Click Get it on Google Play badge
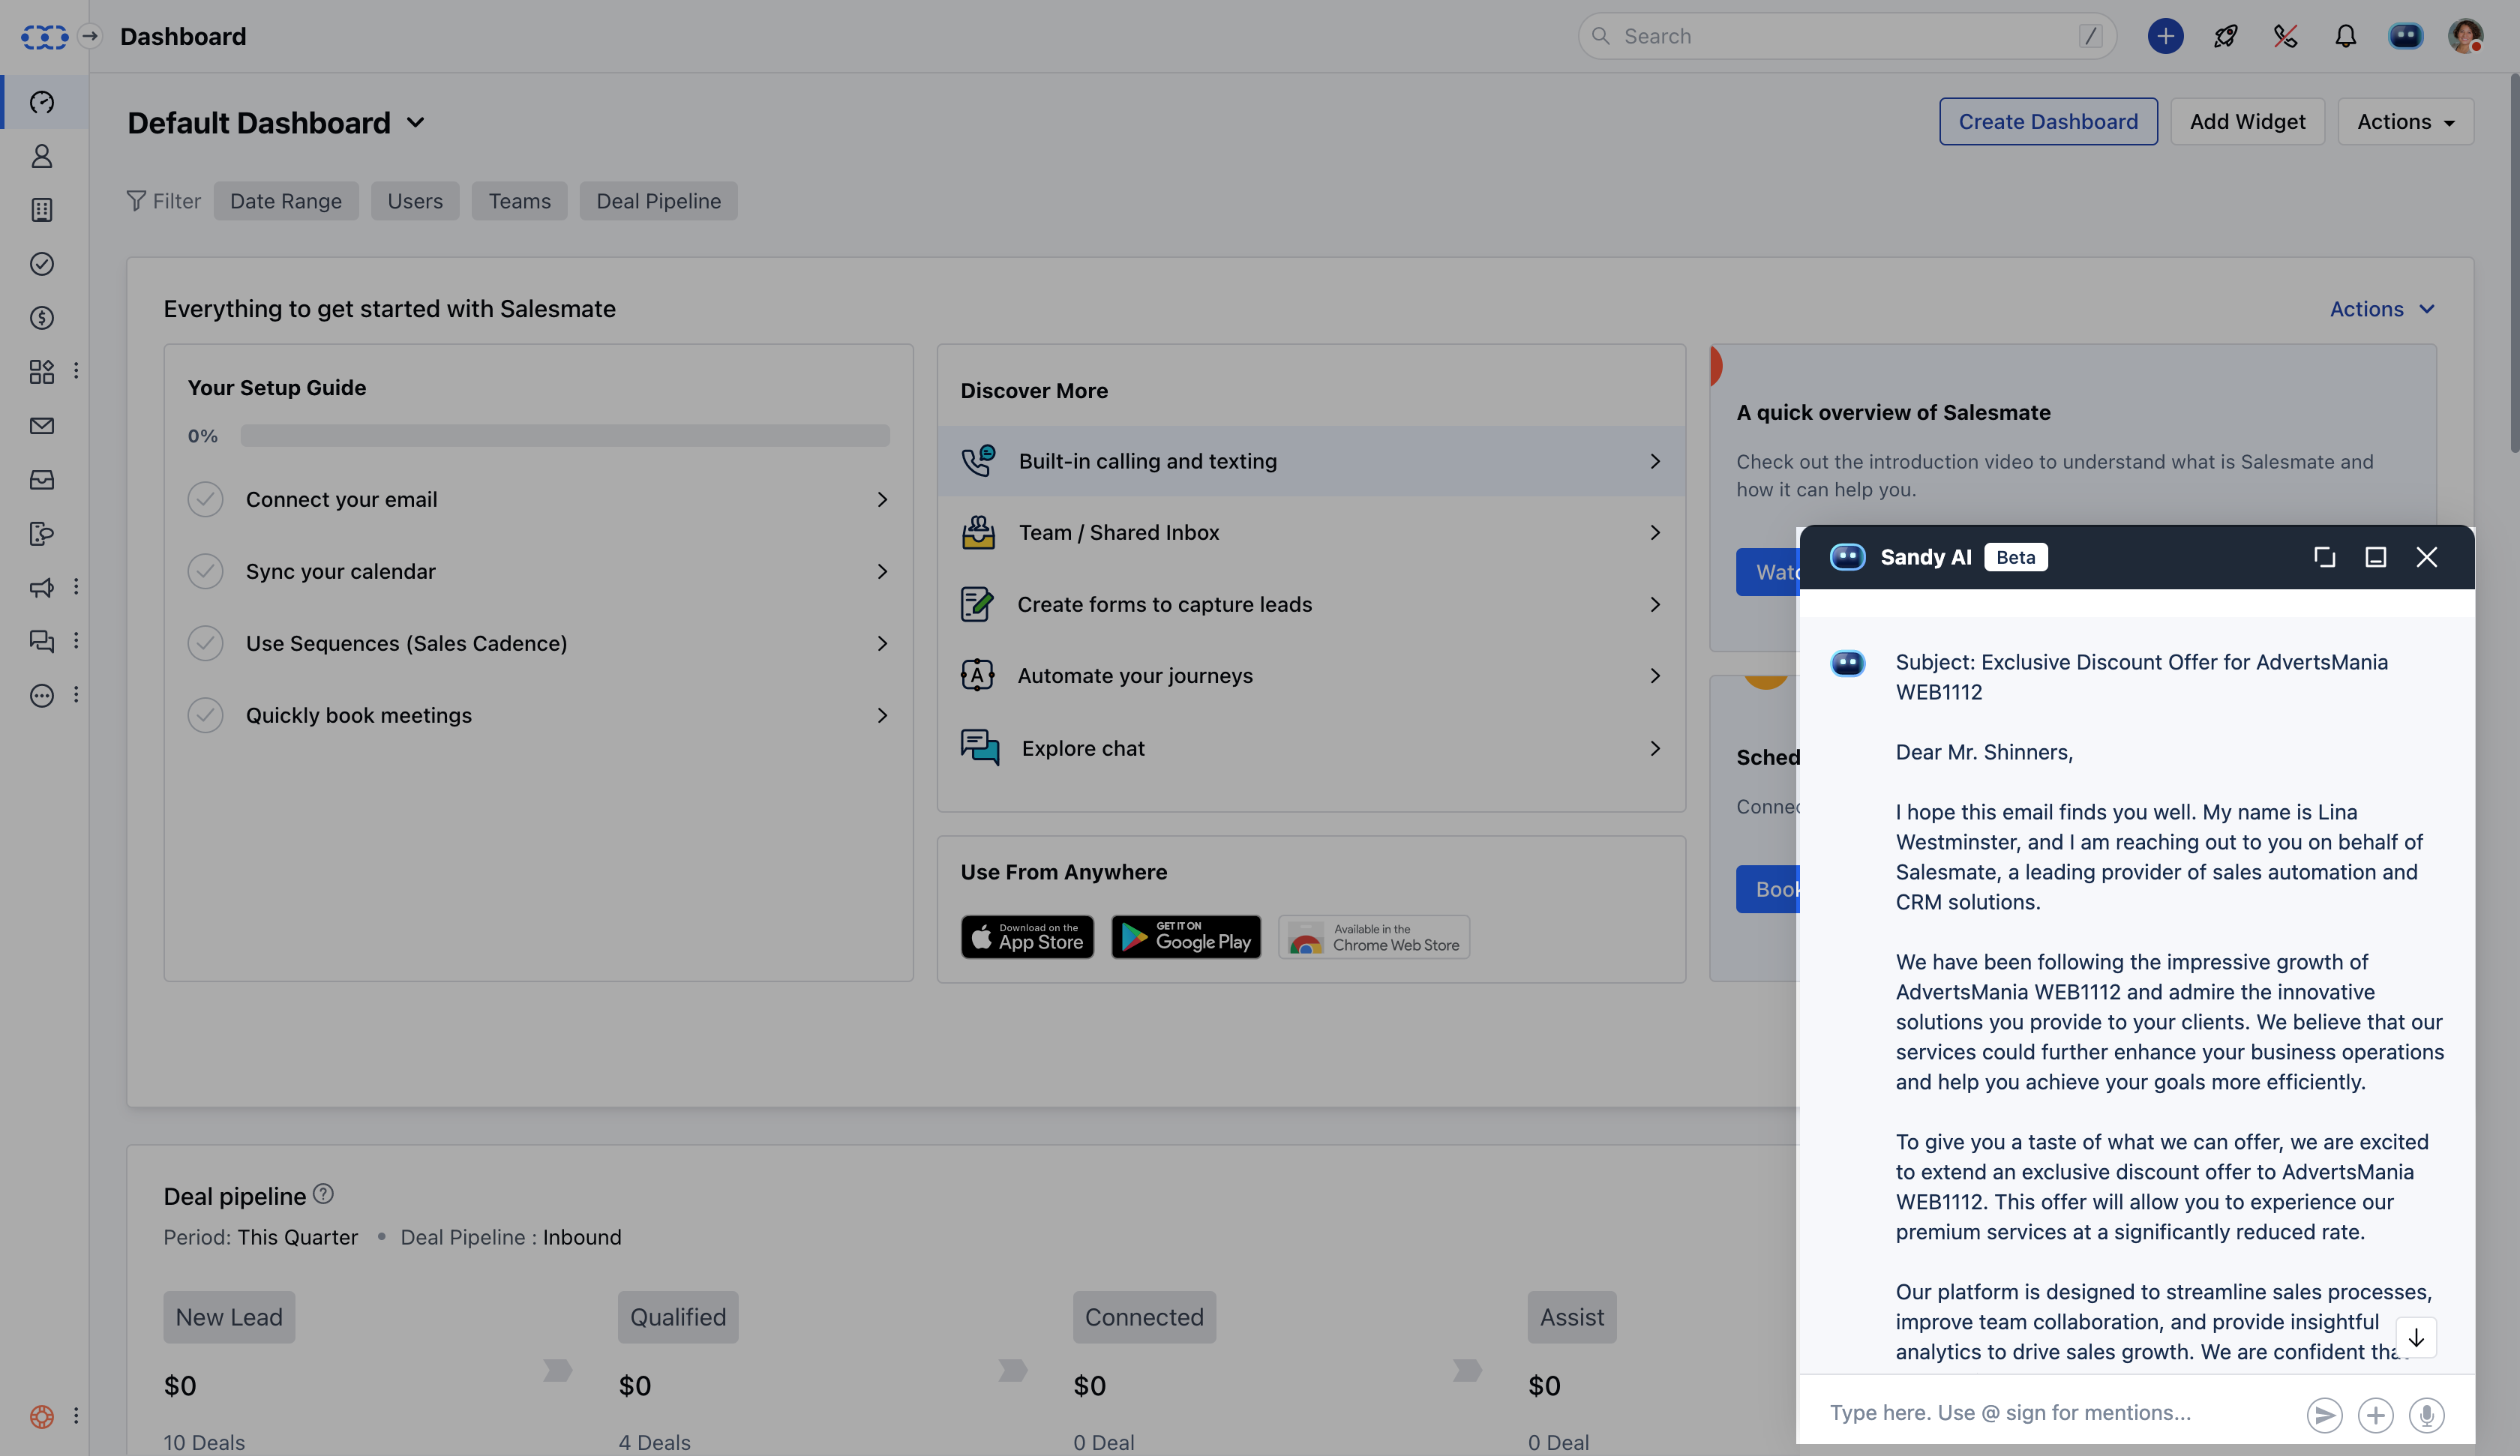 point(1186,937)
